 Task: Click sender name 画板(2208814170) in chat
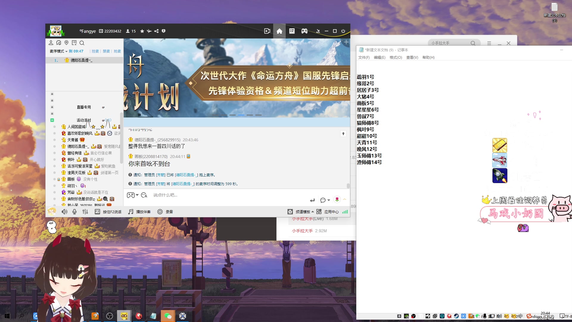coord(151,157)
